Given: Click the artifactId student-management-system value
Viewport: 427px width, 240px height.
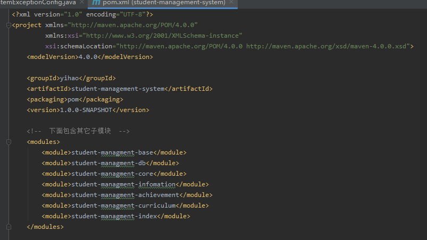Looking at the screenshot, I should coord(118,89).
